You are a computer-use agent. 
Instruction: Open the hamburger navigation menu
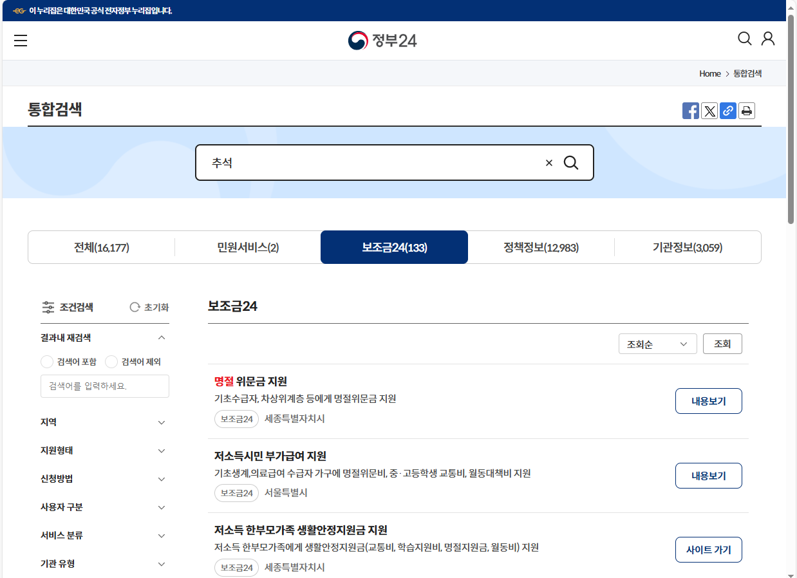(21, 40)
